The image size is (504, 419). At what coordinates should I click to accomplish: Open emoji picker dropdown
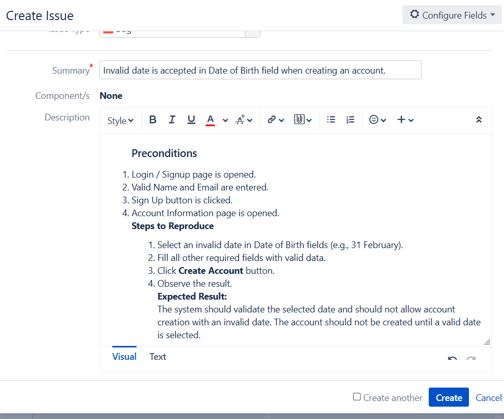[x=378, y=120]
